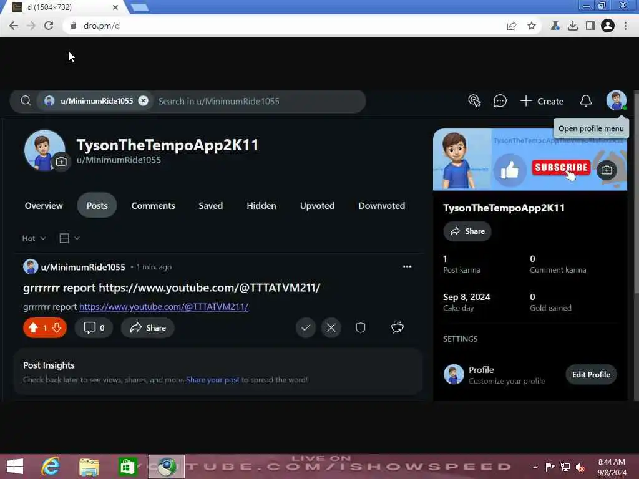Open the browser extensions icon
Viewport: 639px width, 479px height.
click(555, 26)
